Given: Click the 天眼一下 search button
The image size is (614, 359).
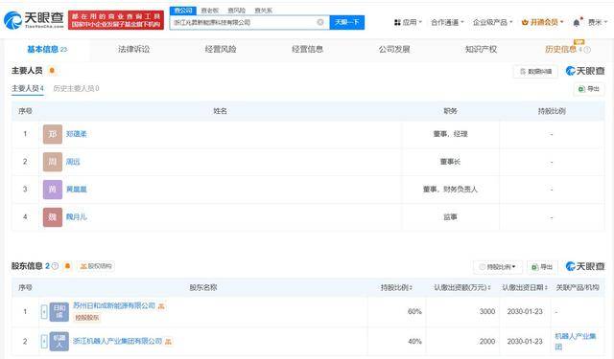Looking at the screenshot, I should click(347, 22).
